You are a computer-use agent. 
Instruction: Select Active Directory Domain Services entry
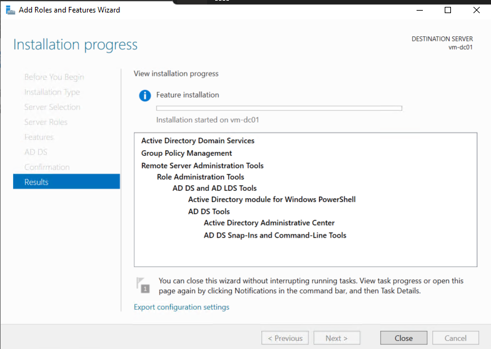click(x=198, y=141)
